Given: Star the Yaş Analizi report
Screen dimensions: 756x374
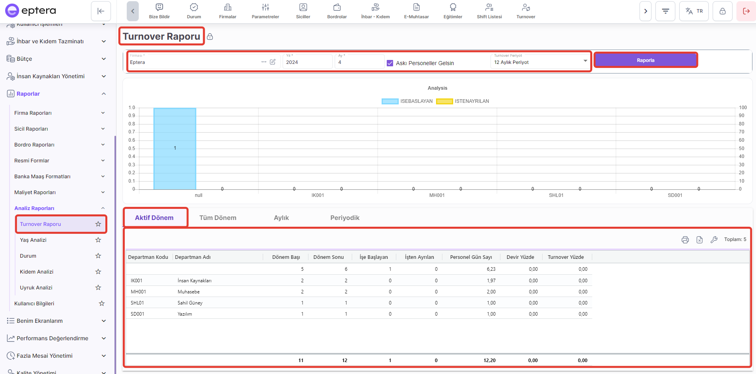Looking at the screenshot, I should (x=98, y=240).
